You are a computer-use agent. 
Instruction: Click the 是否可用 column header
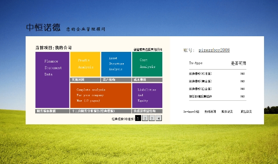tap(238, 63)
